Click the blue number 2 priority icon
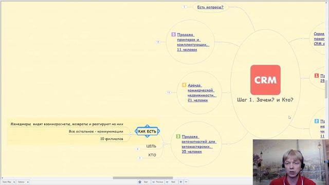The height and width of the screenshot is (185, 329). 317,121
